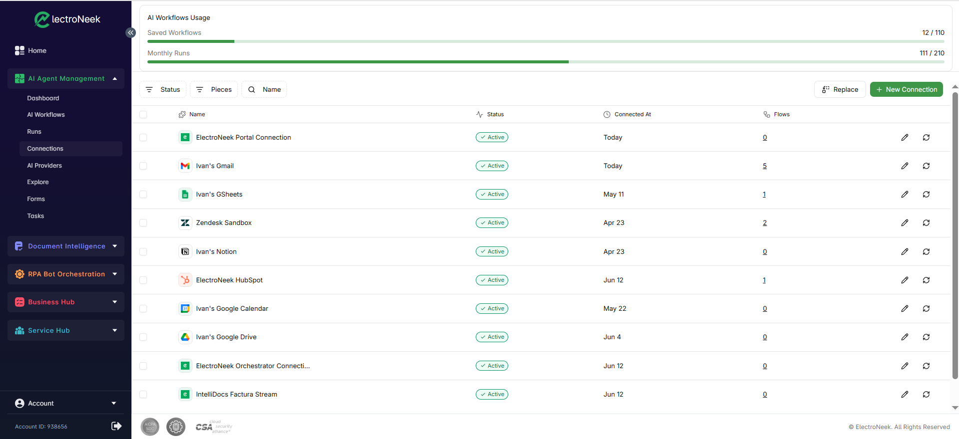Click the logout icon next to Account ID
Screen dimensions: 959x439
click(x=116, y=426)
